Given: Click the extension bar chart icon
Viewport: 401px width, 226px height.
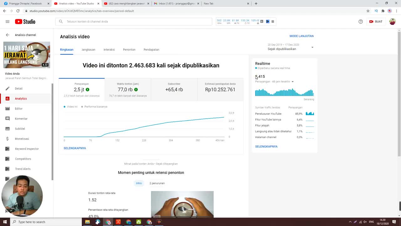Looking at the screenshot, I should point(262,21).
